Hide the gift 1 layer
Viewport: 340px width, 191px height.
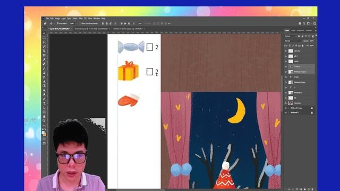[x=286, y=56]
